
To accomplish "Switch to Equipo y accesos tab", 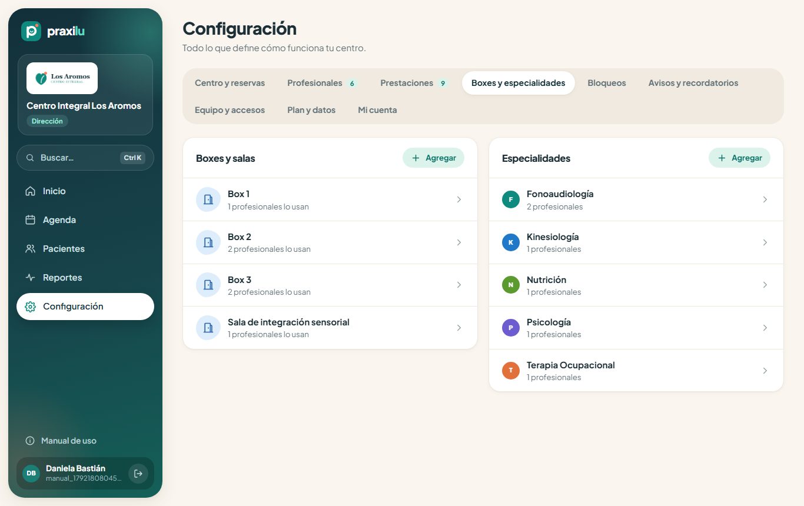I will coord(230,110).
